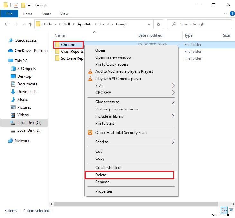Click the New folder quick access icon
The height and width of the screenshot is (218, 235).
tap(23, 5)
